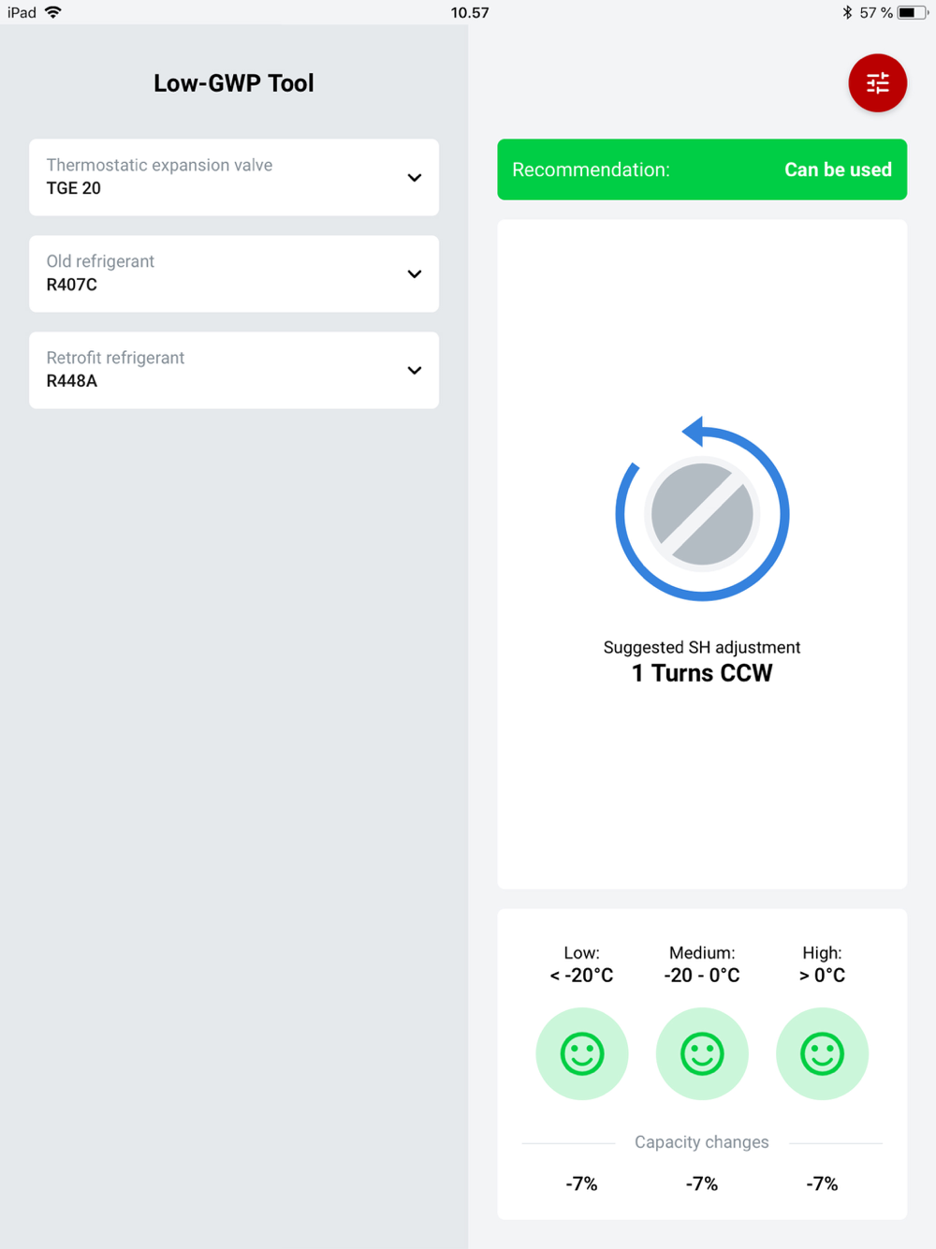Tap the battery indicator icon
This screenshot has height=1249, width=936.
[913, 12]
